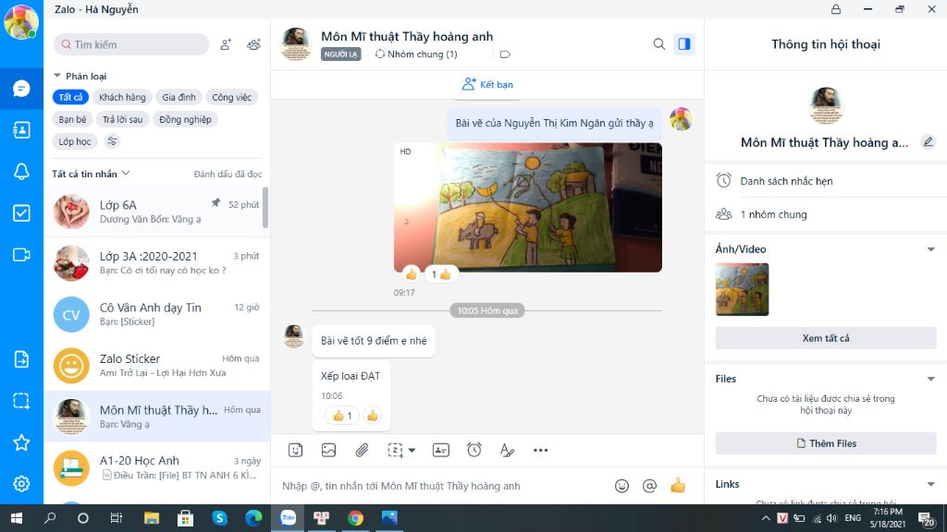Click the attach file paperclip icon
947x532 pixels.
tap(362, 450)
